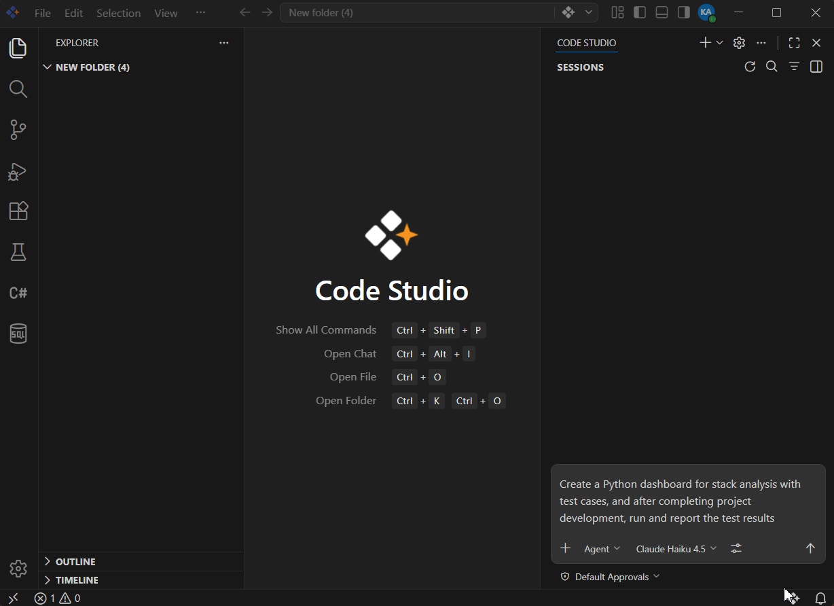This screenshot has width=834, height=606.
Task: Search the Sessions list
Action: click(772, 67)
